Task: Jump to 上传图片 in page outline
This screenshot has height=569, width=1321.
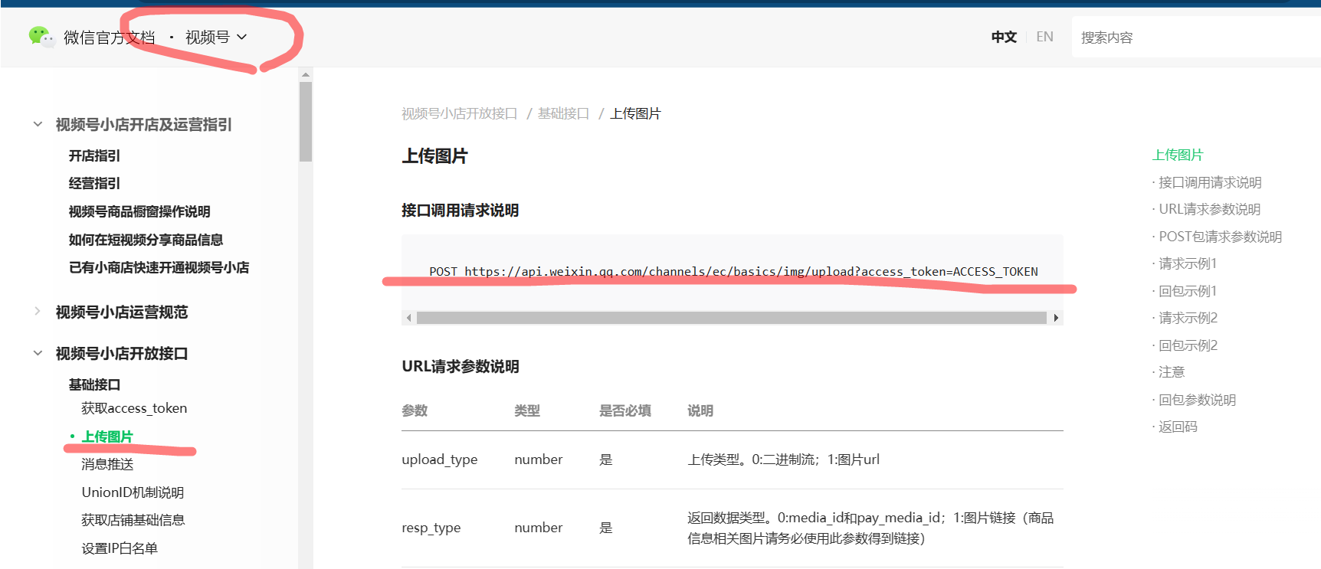Action: (x=1178, y=155)
